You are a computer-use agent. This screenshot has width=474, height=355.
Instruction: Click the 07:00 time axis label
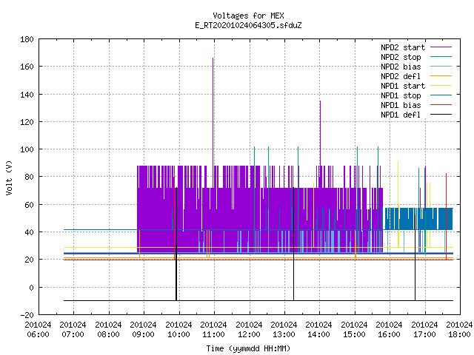click(73, 335)
